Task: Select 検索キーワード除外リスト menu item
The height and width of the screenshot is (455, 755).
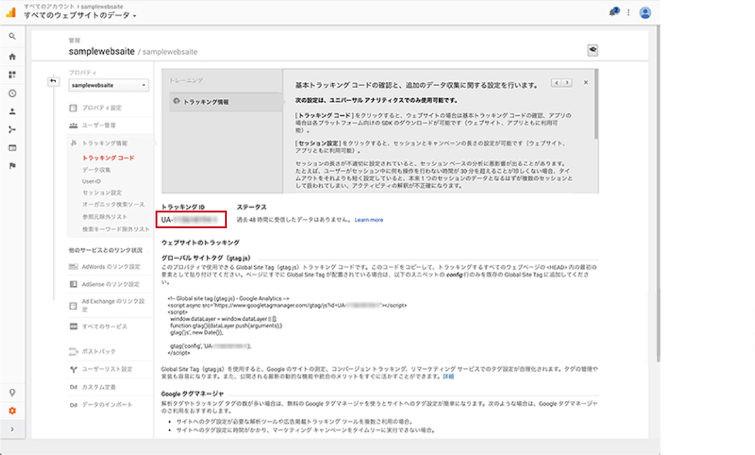Action: click(x=116, y=228)
